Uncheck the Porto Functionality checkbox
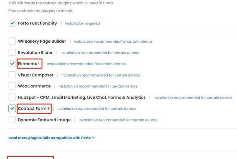The image size is (237, 159). (x=12, y=23)
